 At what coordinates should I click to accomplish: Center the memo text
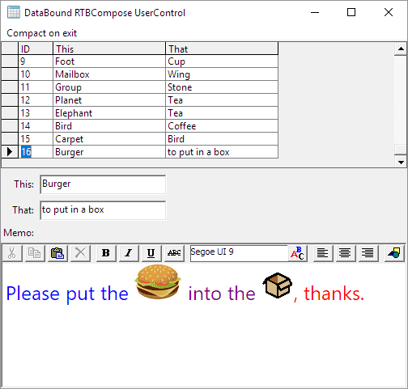click(x=346, y=253)
